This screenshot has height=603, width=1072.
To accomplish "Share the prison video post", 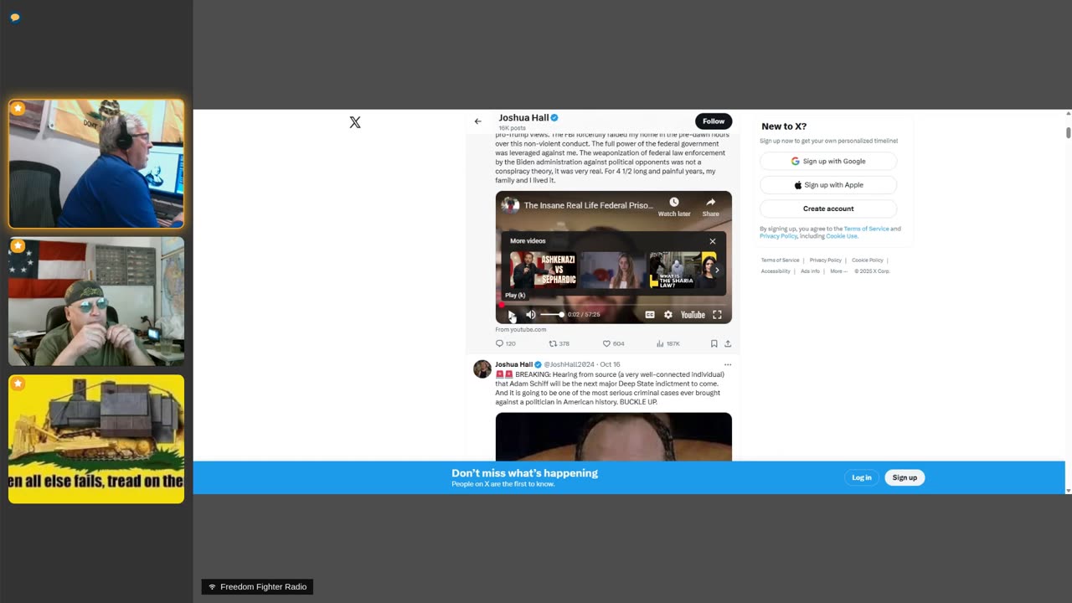I will click(728, 343).
